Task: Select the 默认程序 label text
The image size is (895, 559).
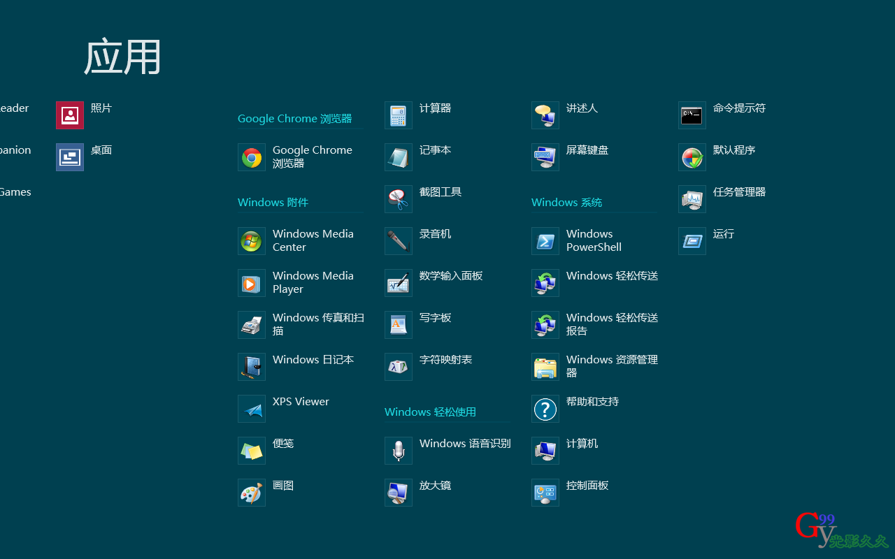Action: tap(734, 150)
